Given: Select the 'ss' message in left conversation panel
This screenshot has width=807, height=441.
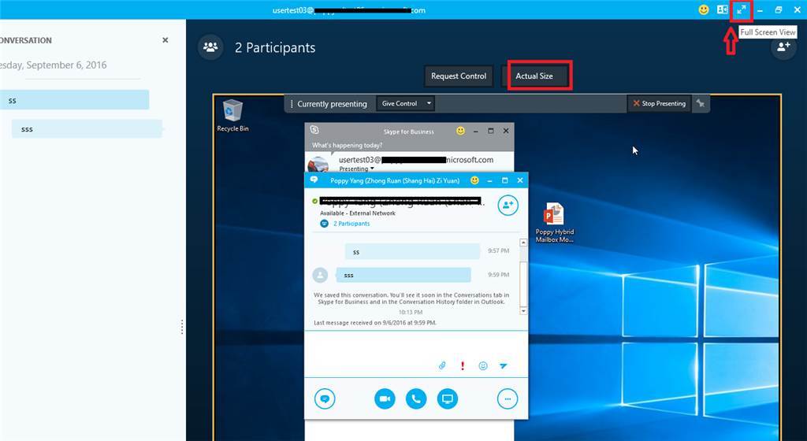Looking at the screenshot, I should [75, 100].
